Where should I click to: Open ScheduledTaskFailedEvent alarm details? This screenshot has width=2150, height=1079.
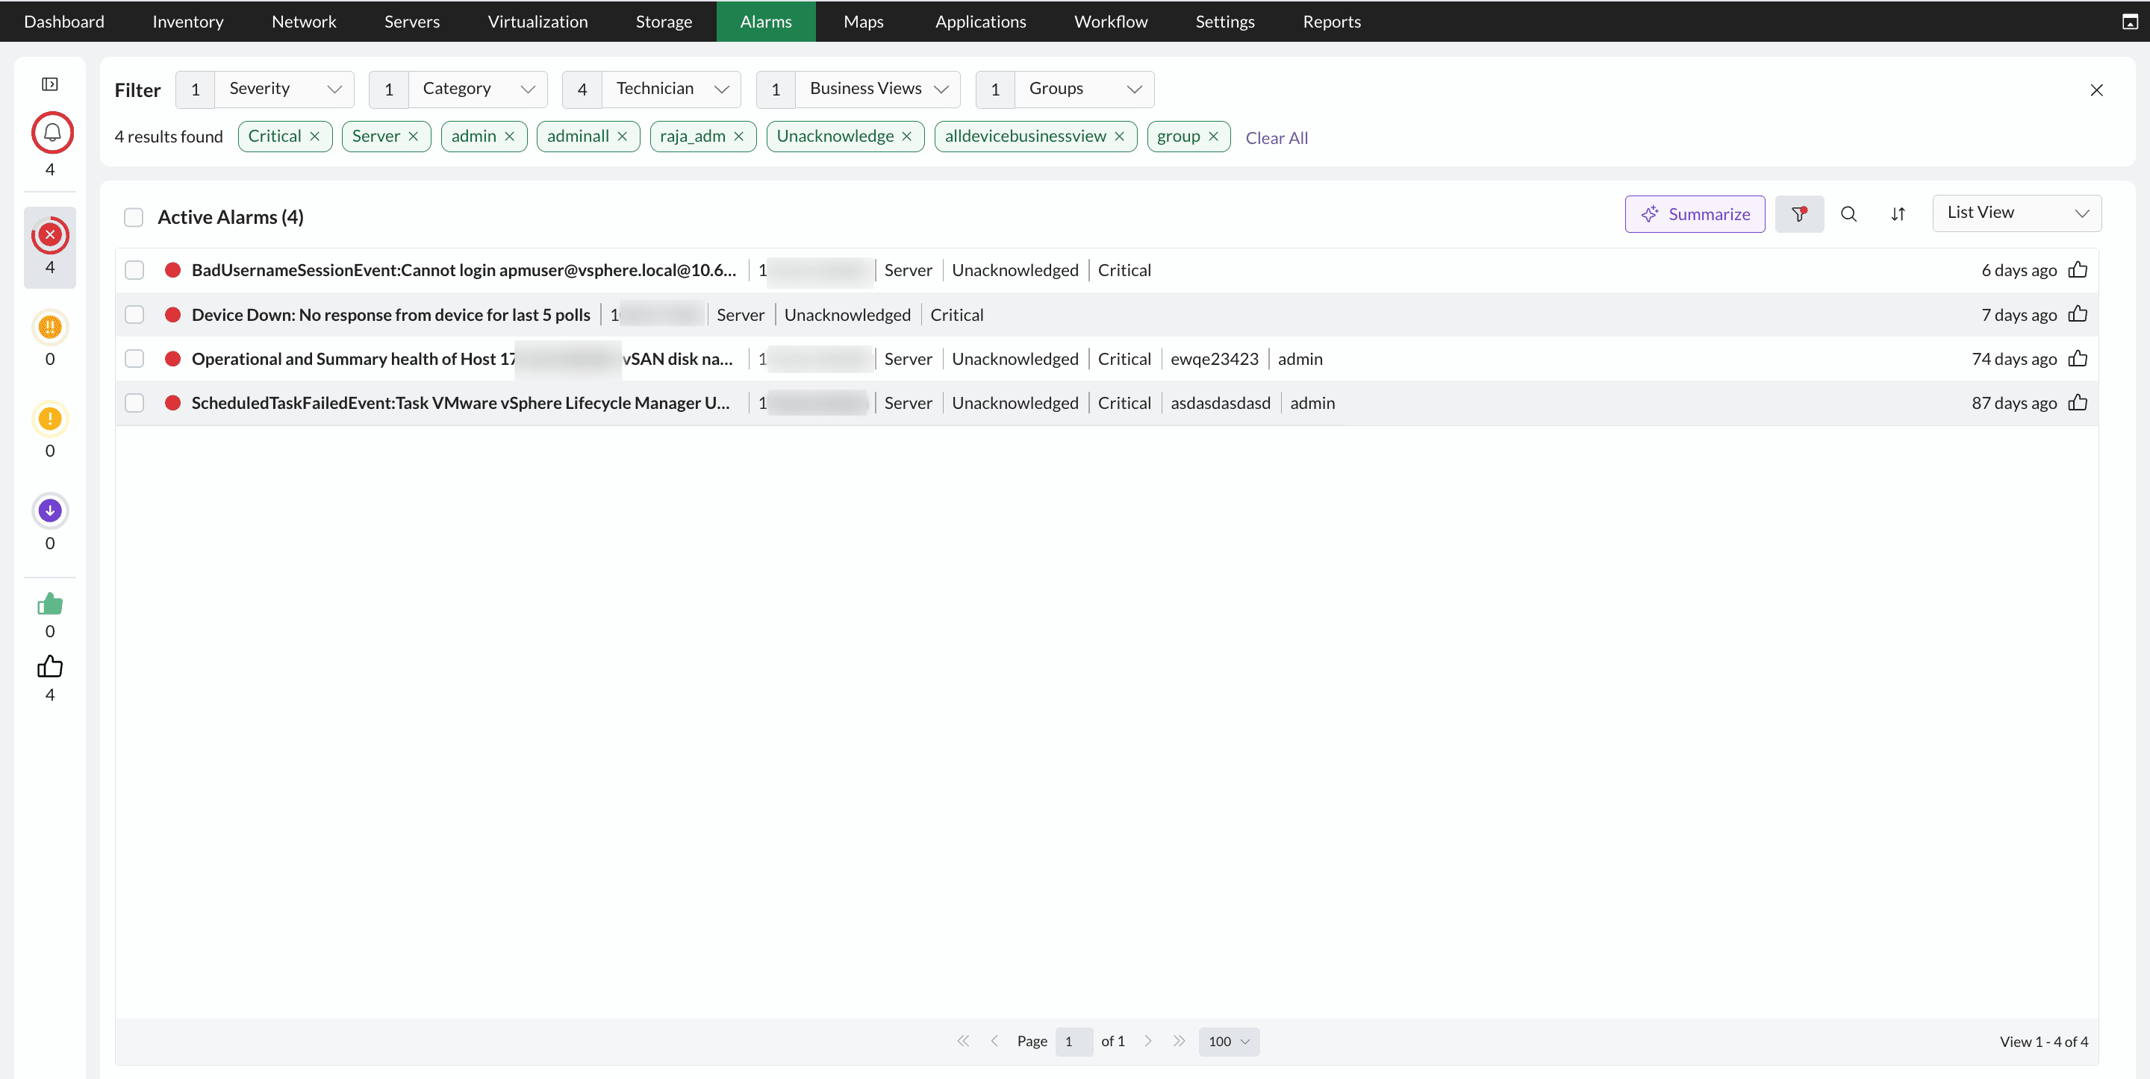coord(461,403)
